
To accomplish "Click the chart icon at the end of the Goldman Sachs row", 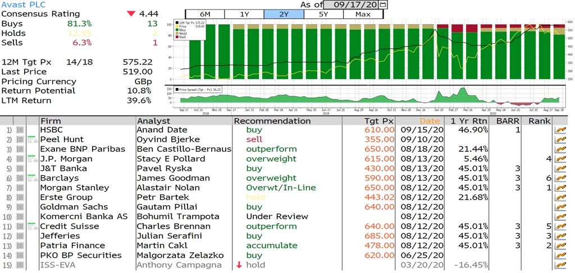I will pyautogui.click(x=561, y=207).
